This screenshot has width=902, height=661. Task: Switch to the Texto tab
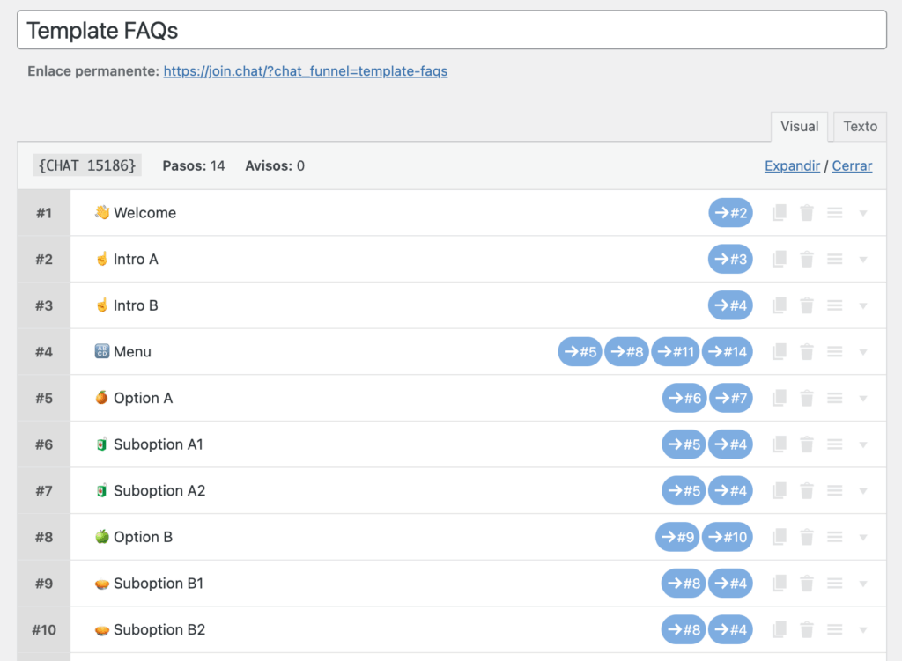click(x=860, y=127)
